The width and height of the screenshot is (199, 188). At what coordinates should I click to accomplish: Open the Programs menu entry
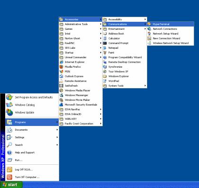32,122
